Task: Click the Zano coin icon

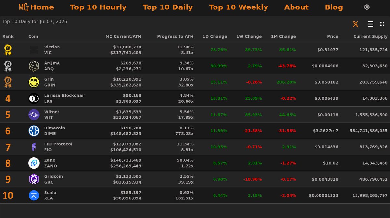Action: (33, 163)
